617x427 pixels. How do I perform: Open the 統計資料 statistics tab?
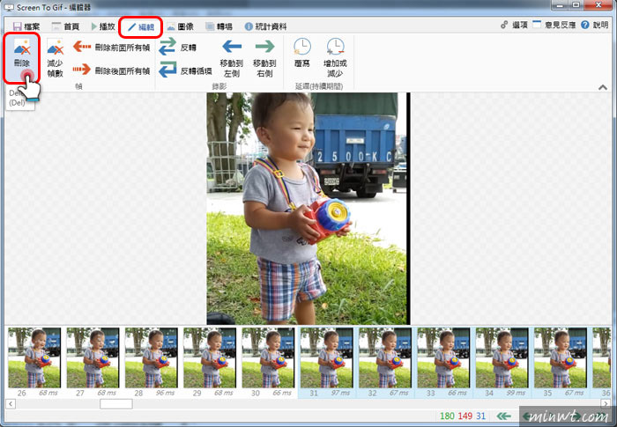point(265,26)
